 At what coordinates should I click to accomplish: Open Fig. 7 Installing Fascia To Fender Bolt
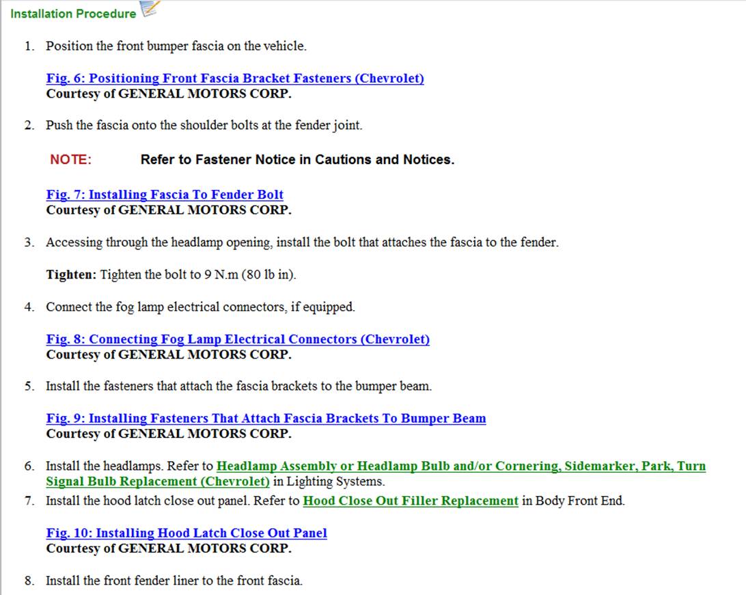165,195
